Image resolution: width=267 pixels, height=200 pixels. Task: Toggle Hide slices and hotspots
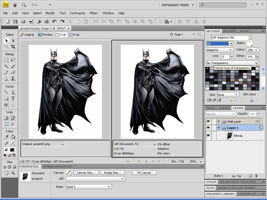[7, 124]
